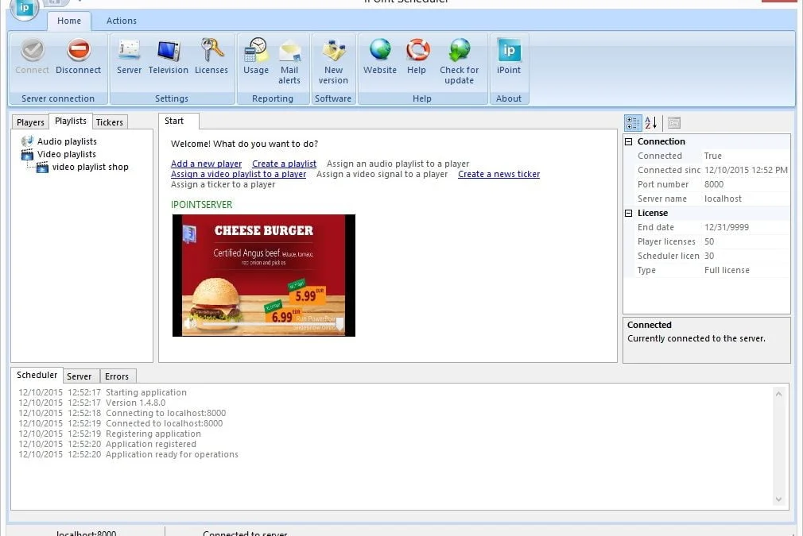
Task: Click the cheese burger preview thumbnail
Action: [264, 276]
